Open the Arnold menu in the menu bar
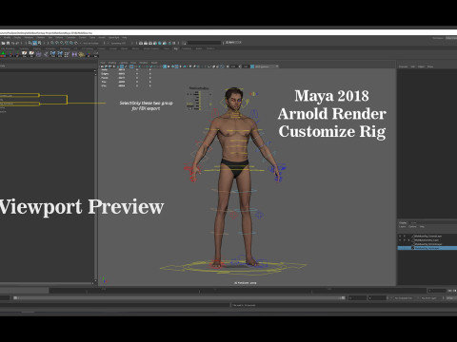This screenshot has width=457, height=342. click(102, 37)
